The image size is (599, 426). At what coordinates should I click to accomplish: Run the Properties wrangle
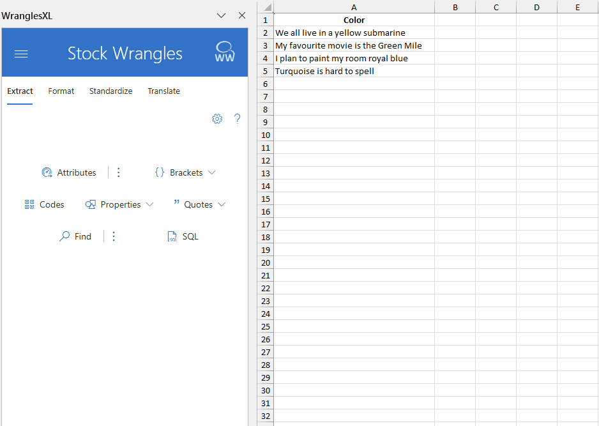(113, 204)
